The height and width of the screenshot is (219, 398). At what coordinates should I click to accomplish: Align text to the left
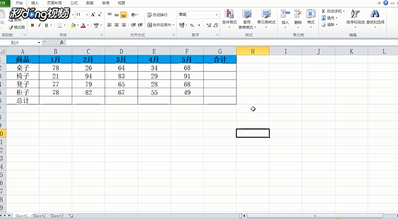[x=110, y=25]
